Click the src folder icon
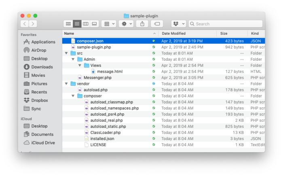 73,53
